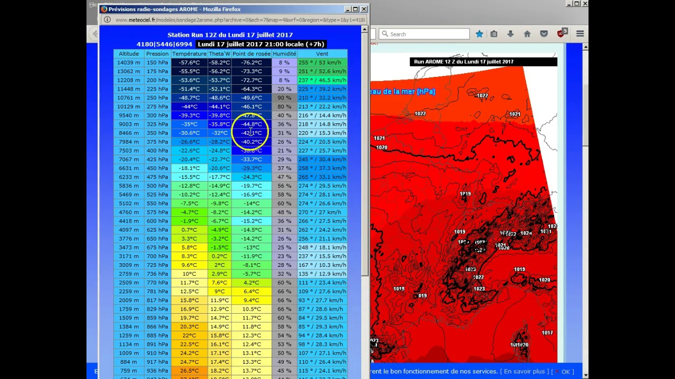Click the '-57.6°C' temperature cell

coord(189,63)
